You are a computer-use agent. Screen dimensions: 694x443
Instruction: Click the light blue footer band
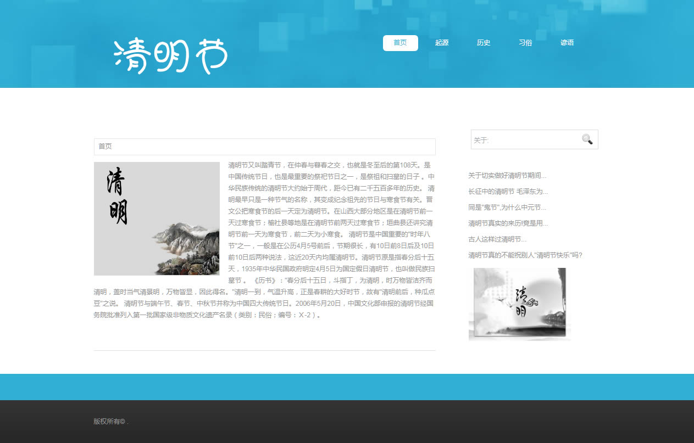point(347,387)
